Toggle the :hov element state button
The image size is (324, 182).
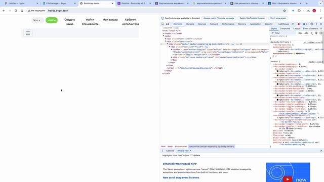(300, 33)
